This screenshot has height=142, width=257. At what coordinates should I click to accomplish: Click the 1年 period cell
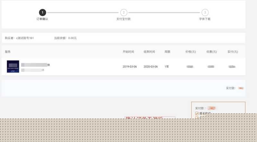167,67
